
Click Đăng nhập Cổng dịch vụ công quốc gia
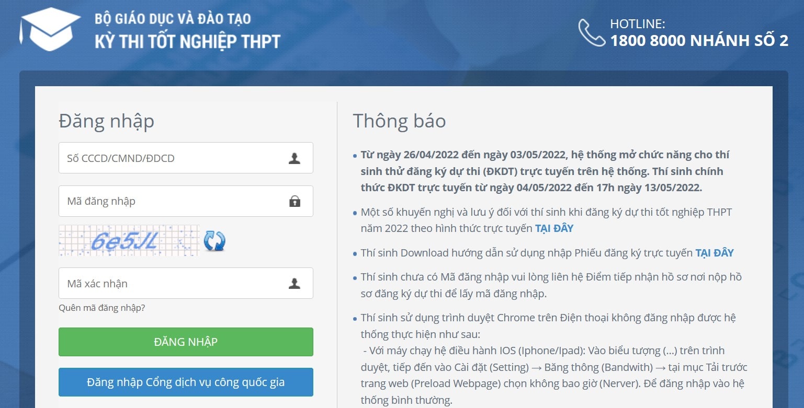click(x=186, y=382)
